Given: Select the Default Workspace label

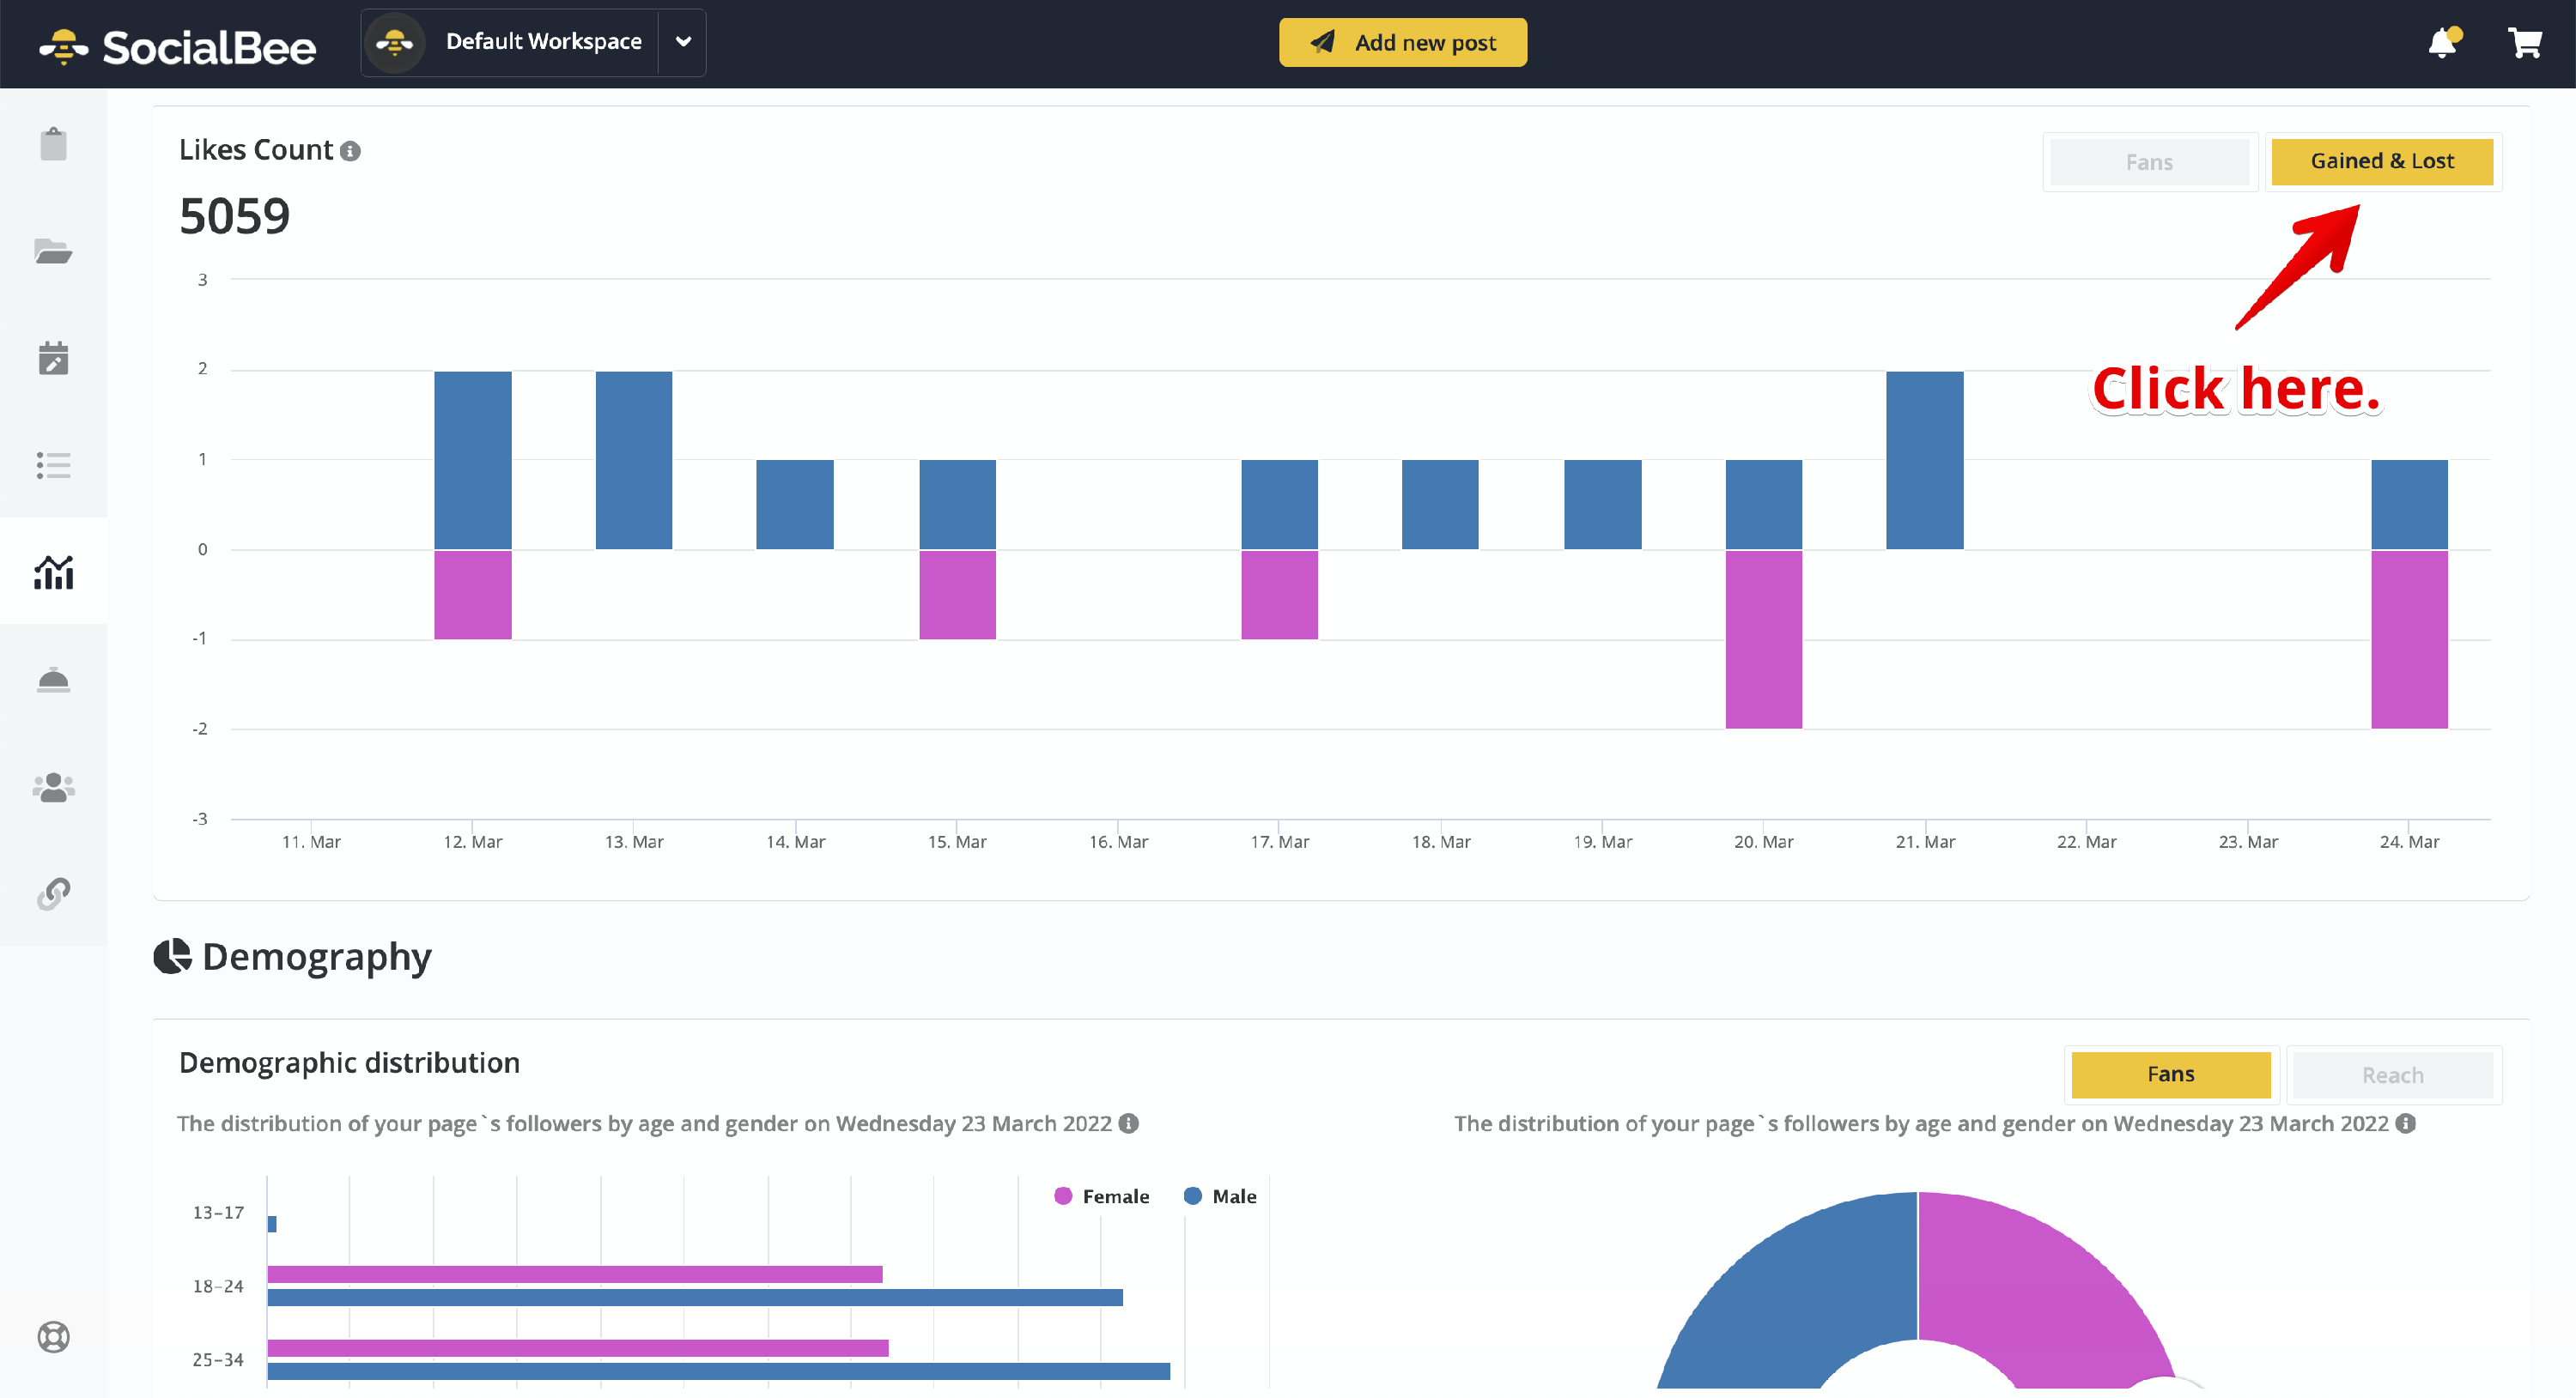Looking at the screenshot, I should (x=543, y=41).
